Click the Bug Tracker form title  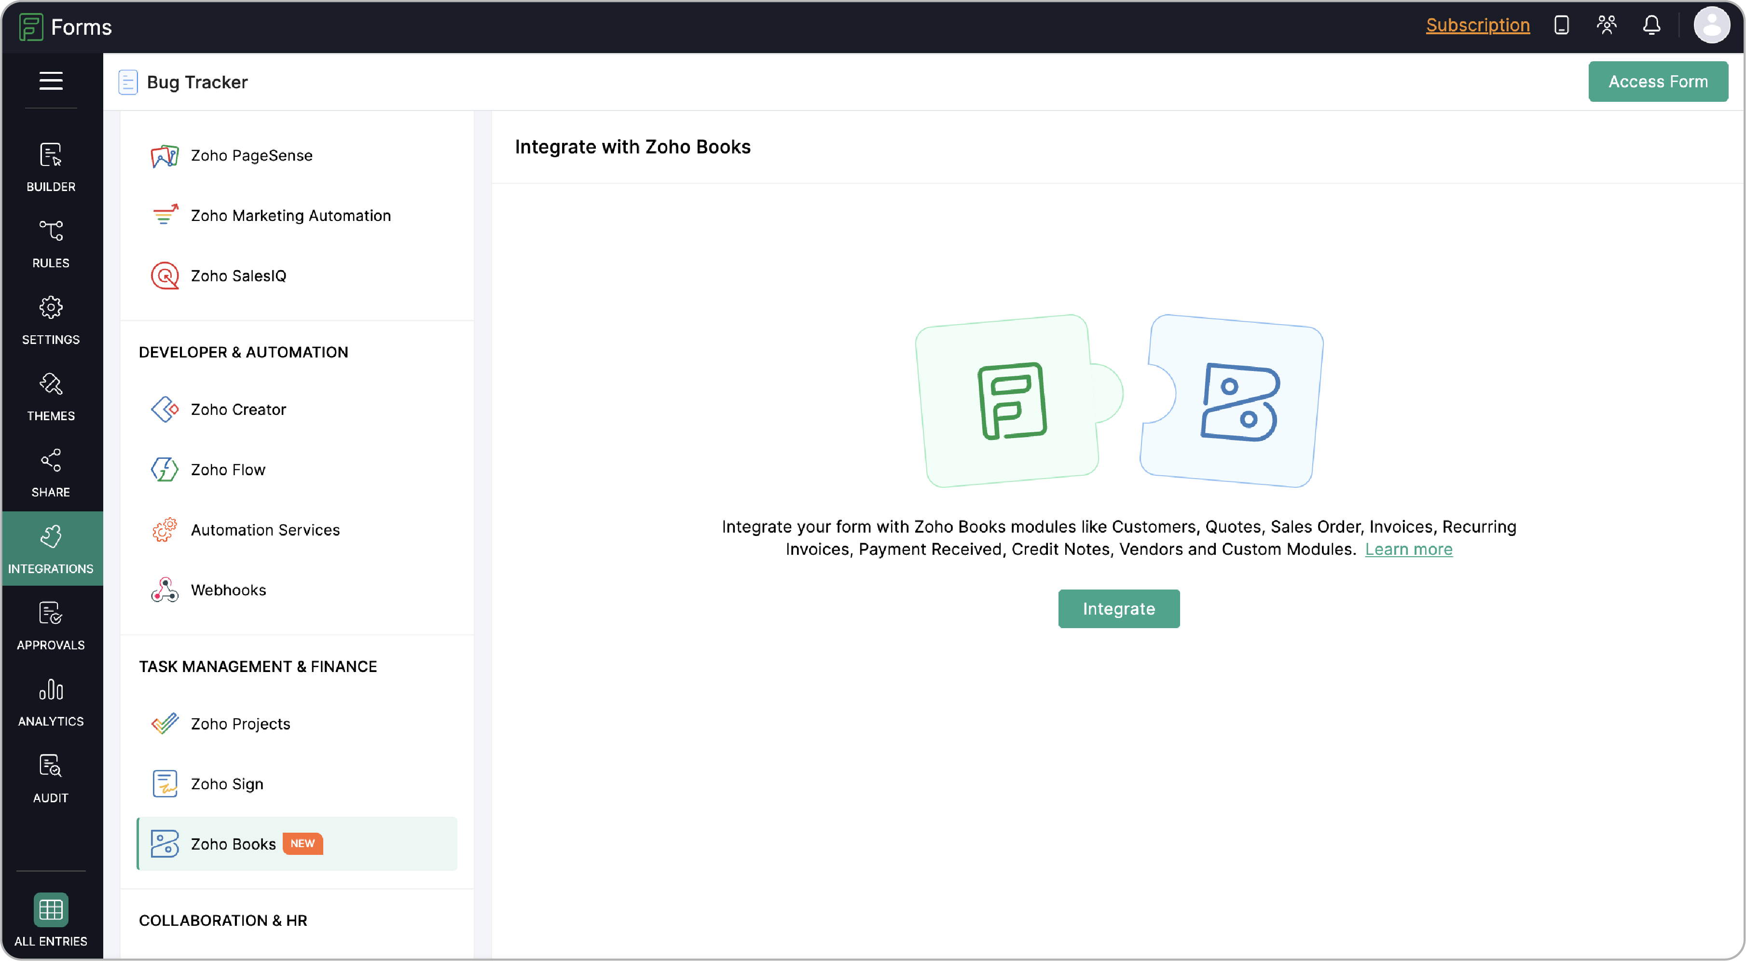click(197, 82)
